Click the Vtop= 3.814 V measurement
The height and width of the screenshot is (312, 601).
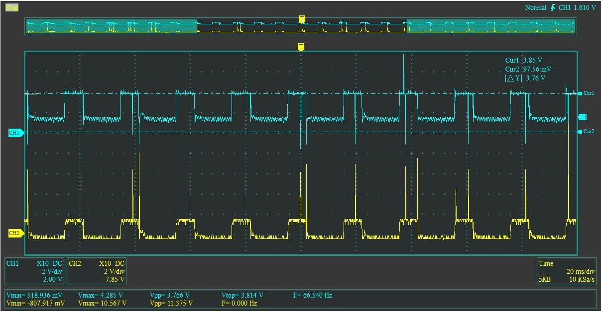242,295
